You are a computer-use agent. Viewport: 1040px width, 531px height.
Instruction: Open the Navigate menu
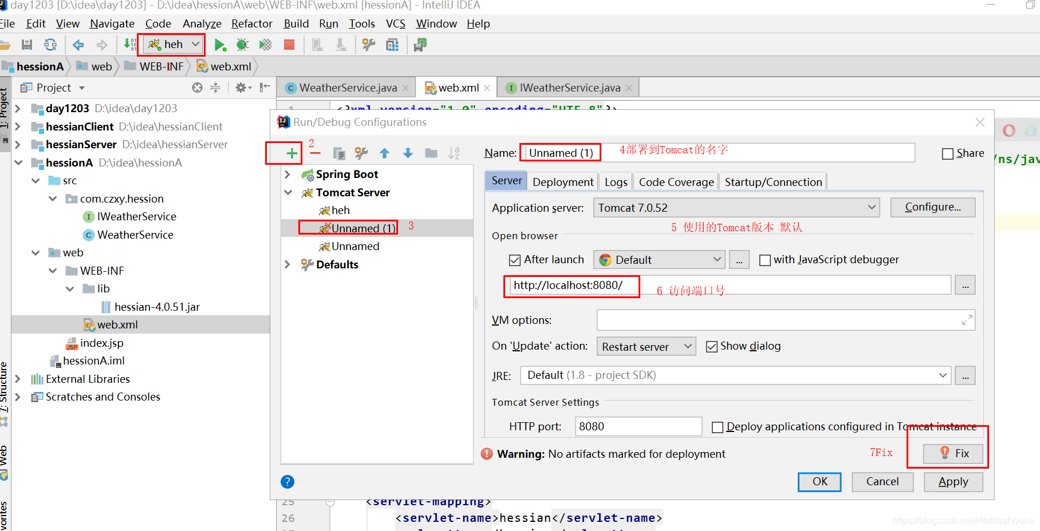(x=112, y=23)
